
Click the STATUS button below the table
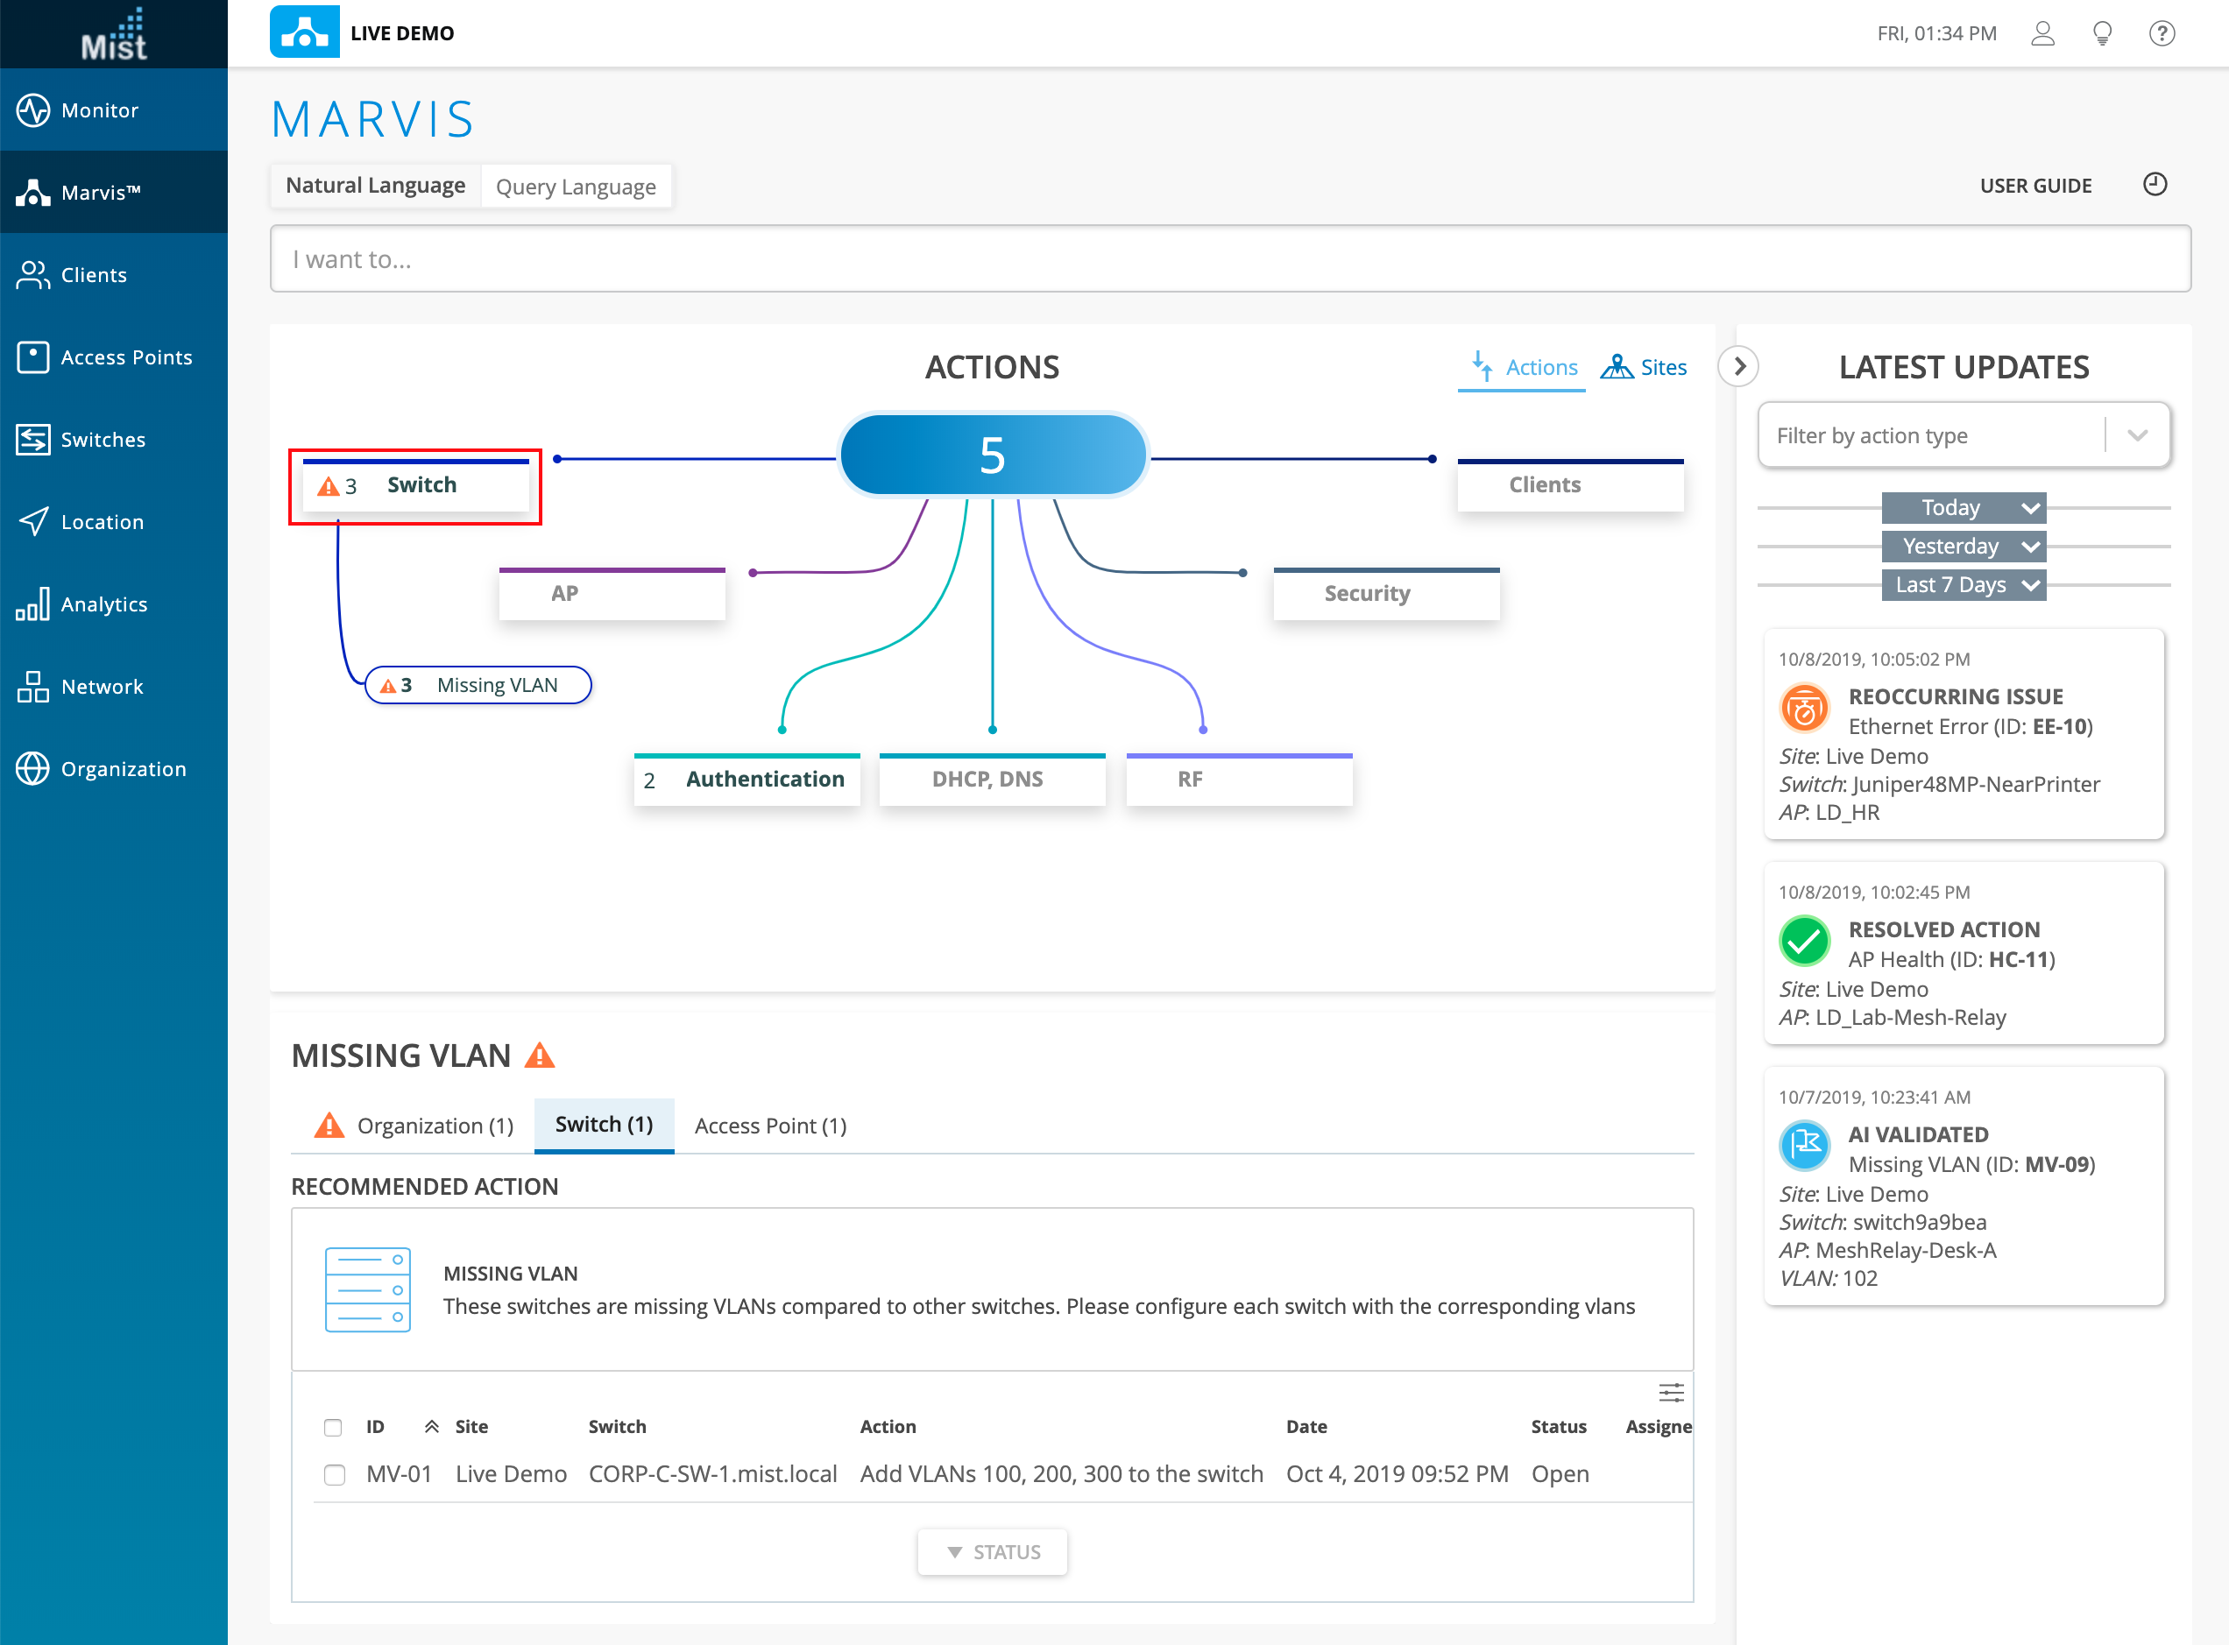(x=992, y=1552)
